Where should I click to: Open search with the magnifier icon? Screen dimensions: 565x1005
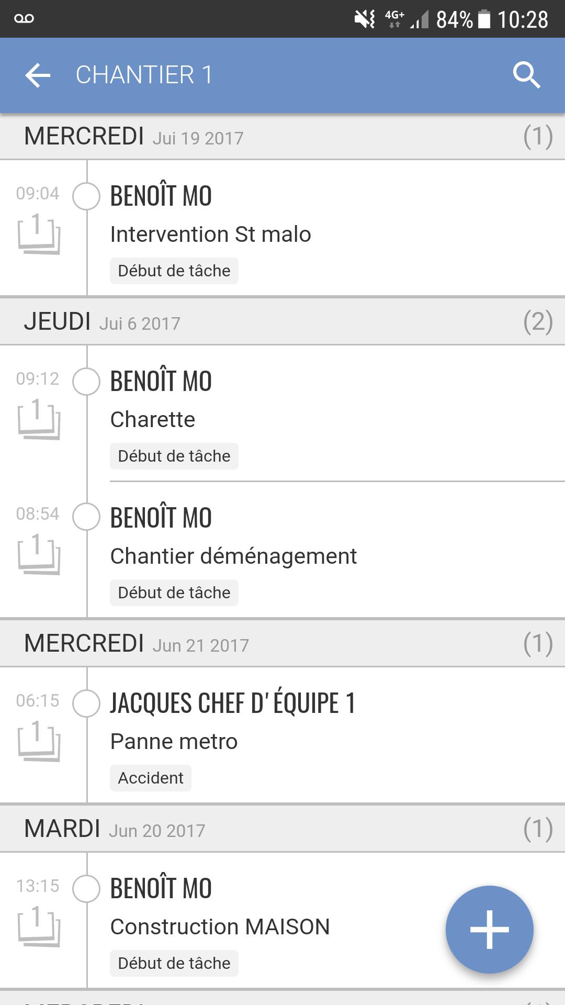click(x=526, y=75)
